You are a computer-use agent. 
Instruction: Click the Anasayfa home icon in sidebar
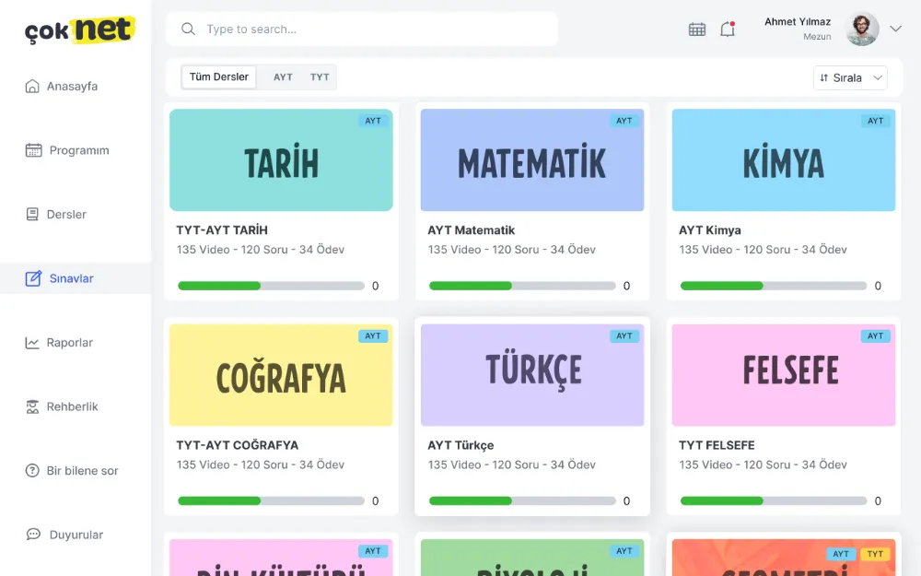(32, 87)
